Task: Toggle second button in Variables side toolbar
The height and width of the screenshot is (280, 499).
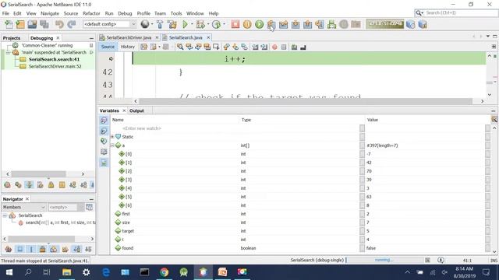Action: pyautogui.click(x=104, y=131)
